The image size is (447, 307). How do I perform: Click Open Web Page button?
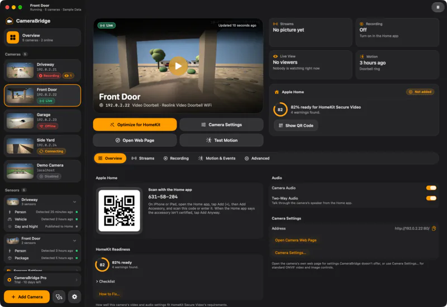point(135,140)
